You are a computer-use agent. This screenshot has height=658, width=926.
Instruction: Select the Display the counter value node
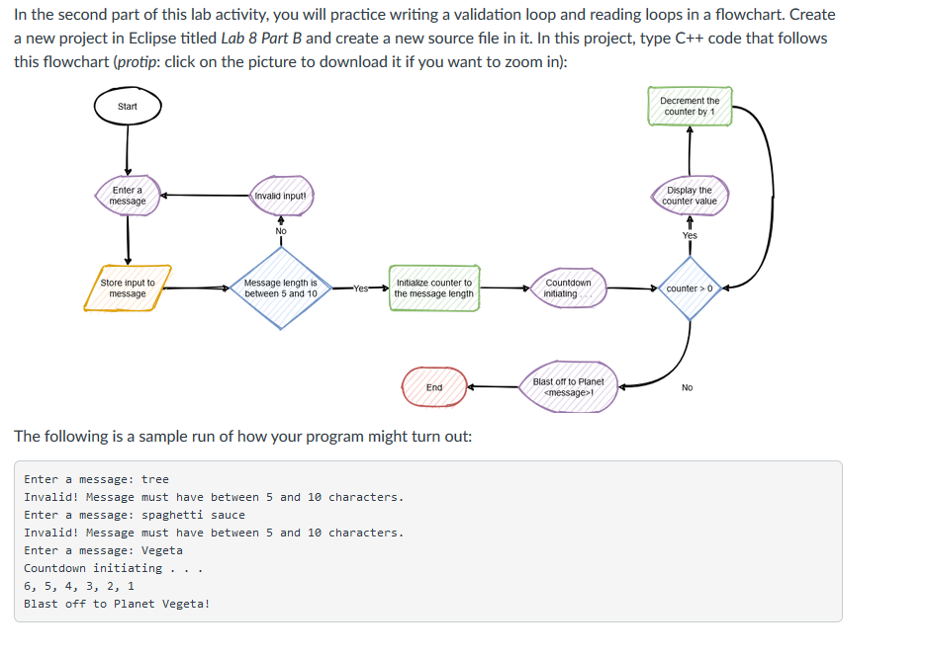tap(691, 195)
